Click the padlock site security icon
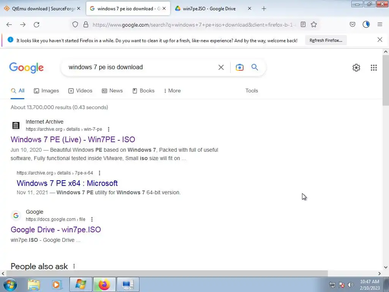This screenshot has height=292, width=389. click(86, 24)
